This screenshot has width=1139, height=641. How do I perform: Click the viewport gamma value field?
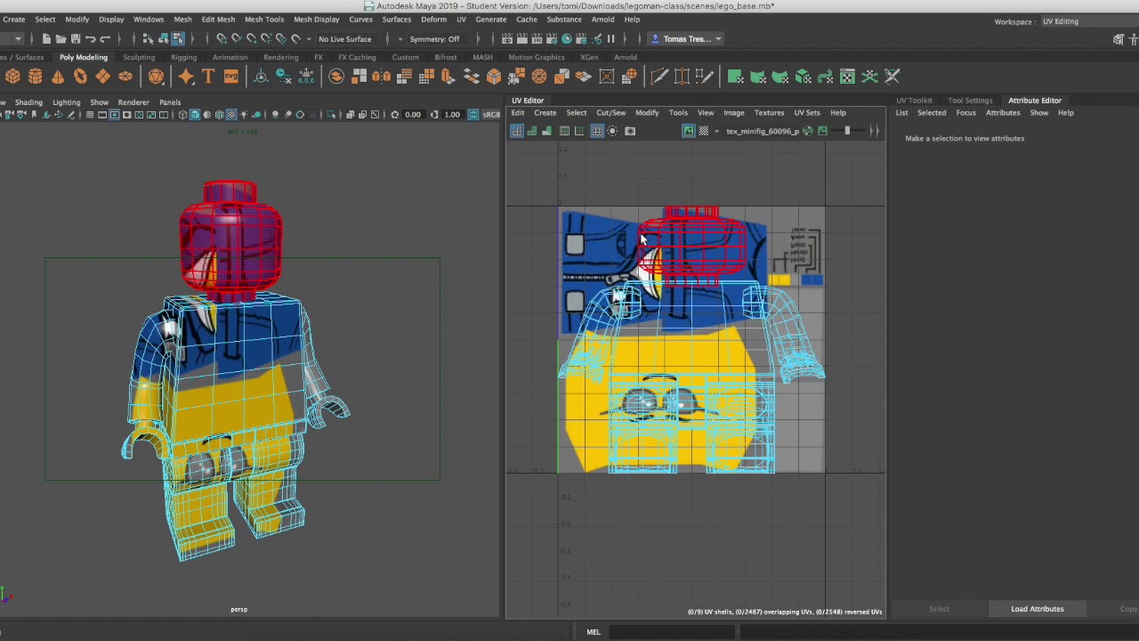452,115
